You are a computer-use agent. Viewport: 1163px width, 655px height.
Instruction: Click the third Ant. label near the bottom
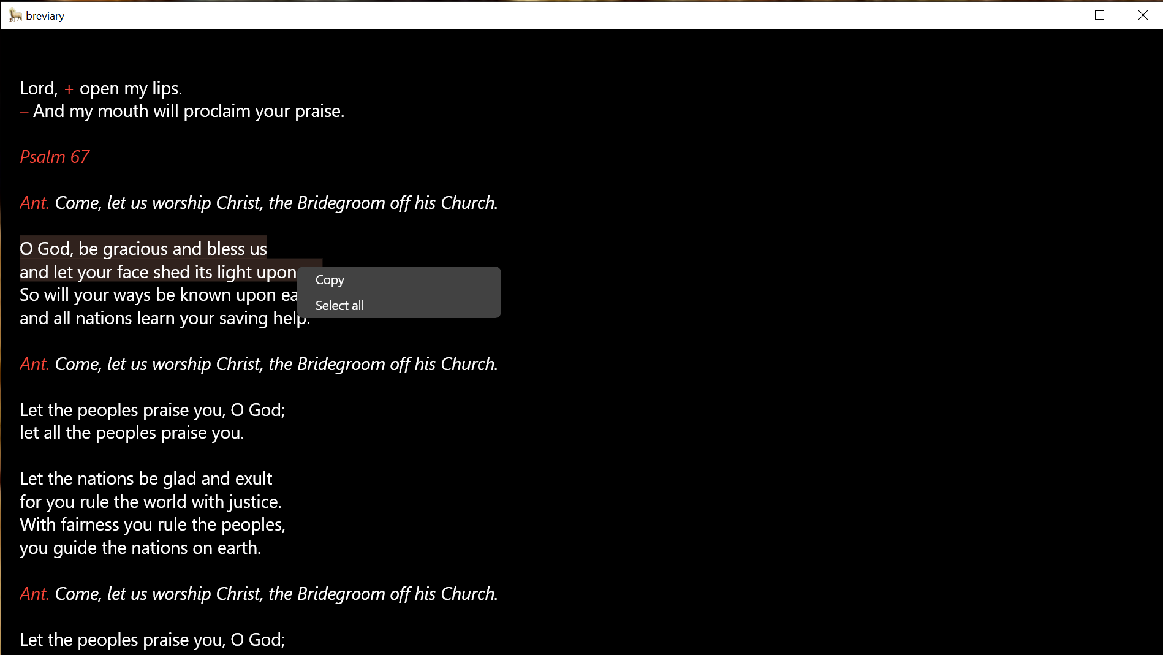pos(34,593)
